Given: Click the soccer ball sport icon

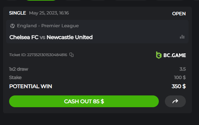Looking at the screenshot, I should click(x=13, y=26).
